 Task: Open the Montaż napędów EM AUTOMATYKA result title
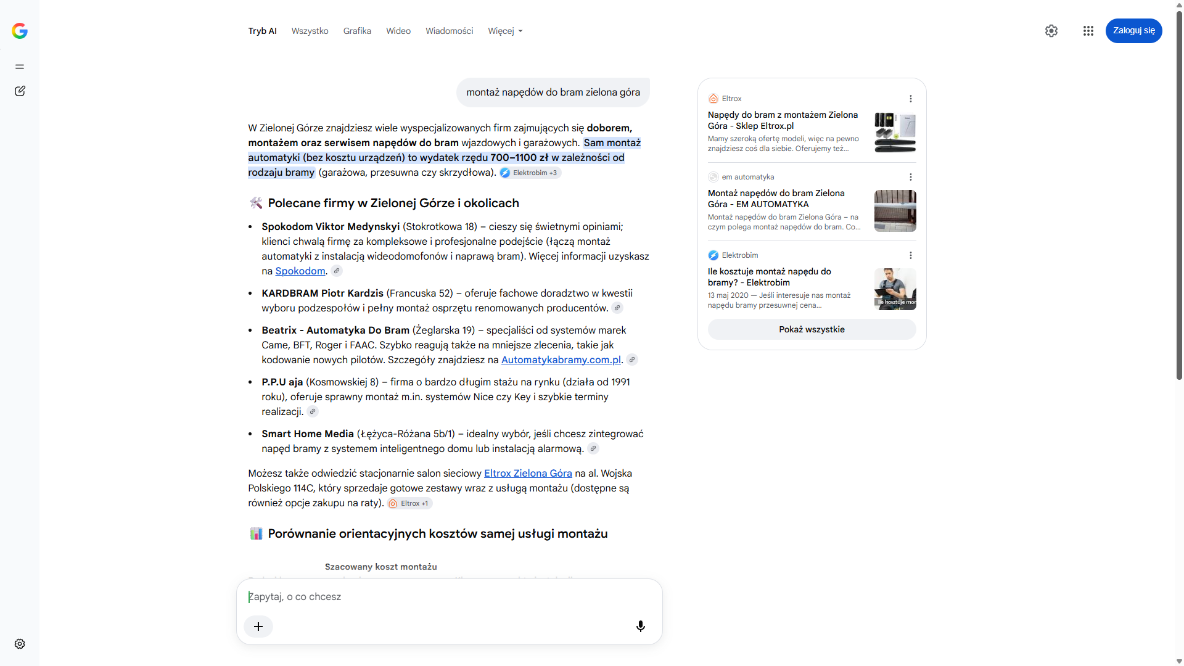776,199
